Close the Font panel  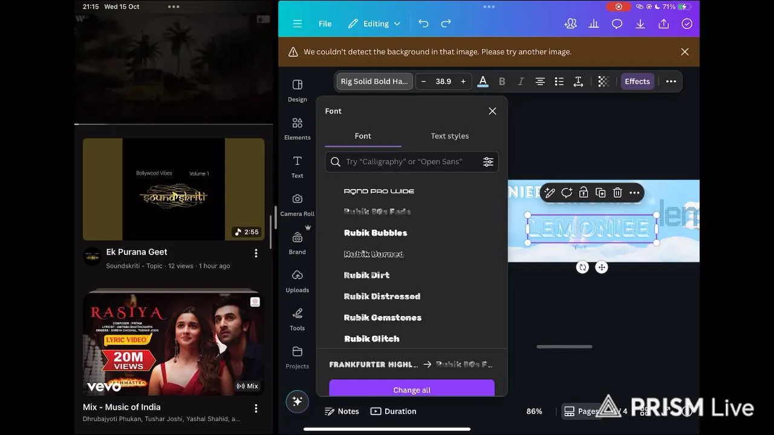pyautogui.click(x=492, y=111)
